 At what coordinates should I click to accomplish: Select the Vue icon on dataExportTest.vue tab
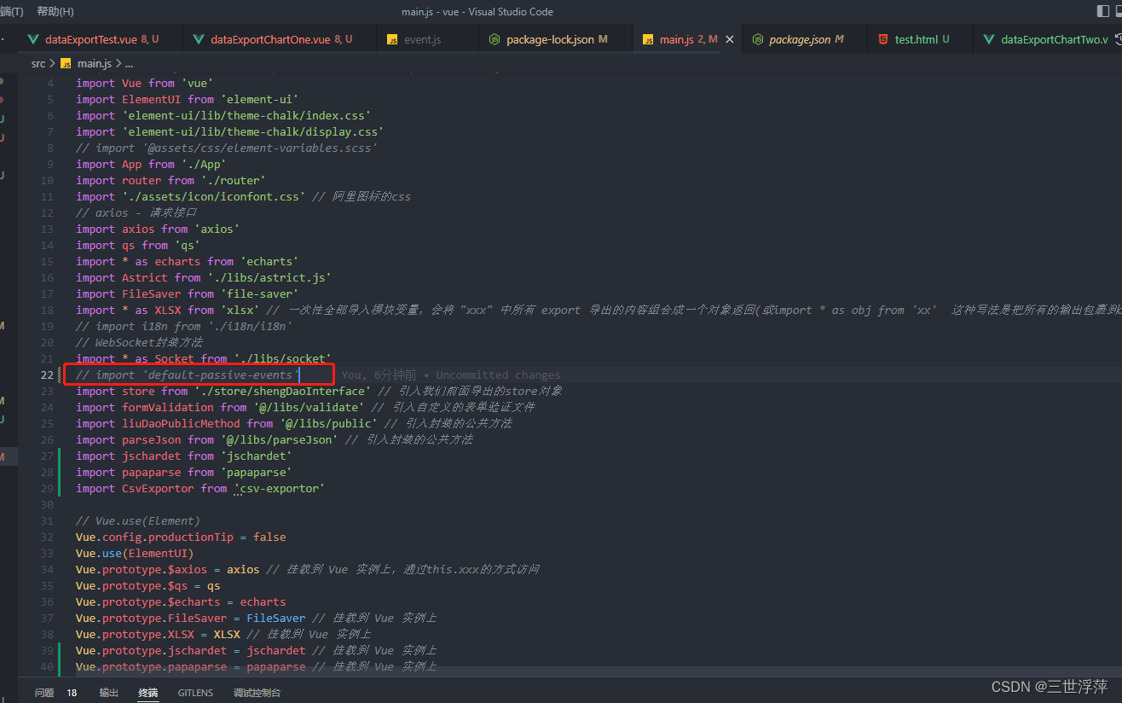pyautogui.click(x=32, y=38)
